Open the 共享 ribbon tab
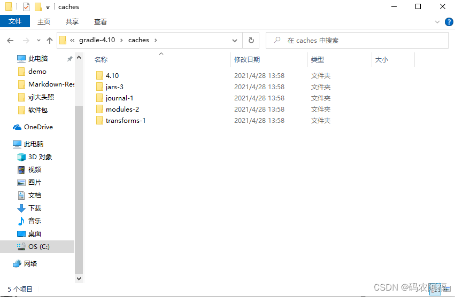 click(x=72, y=21)
